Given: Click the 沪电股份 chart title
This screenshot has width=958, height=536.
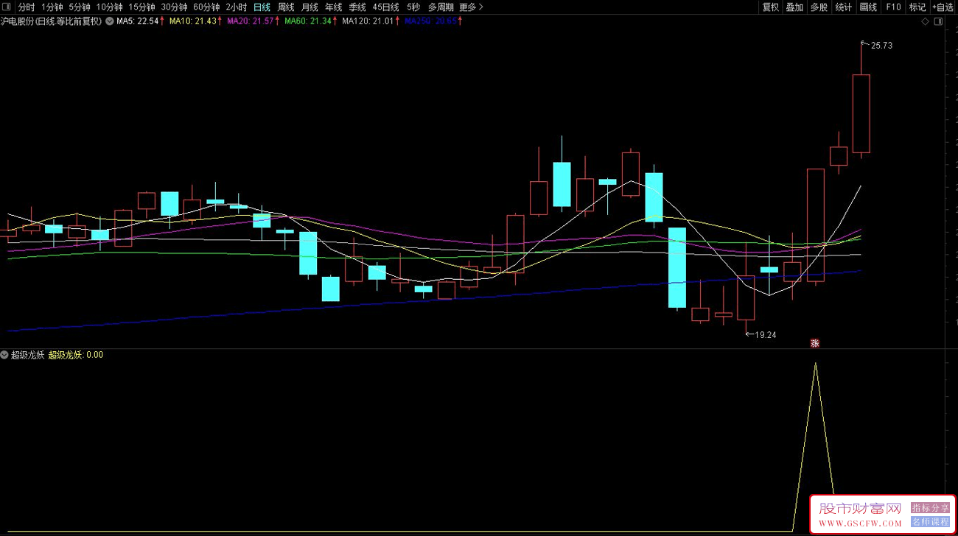Looking at the screenshot, I should (52, 21).
